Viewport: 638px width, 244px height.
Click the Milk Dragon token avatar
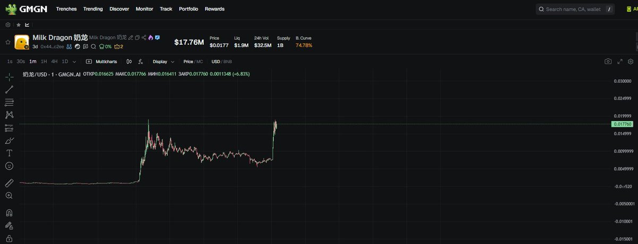click(21, 42)
